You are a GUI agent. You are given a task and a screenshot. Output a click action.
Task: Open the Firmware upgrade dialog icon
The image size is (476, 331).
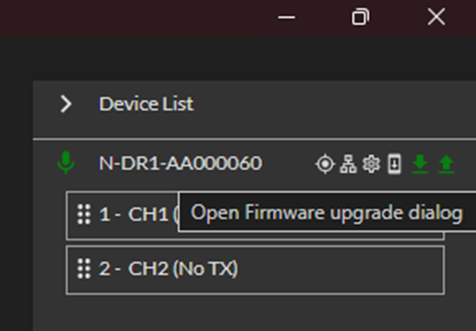394,164
